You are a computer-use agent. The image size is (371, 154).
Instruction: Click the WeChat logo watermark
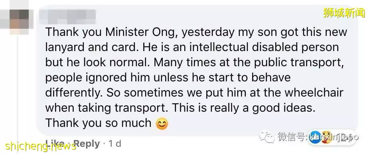[x=266, y=137]
